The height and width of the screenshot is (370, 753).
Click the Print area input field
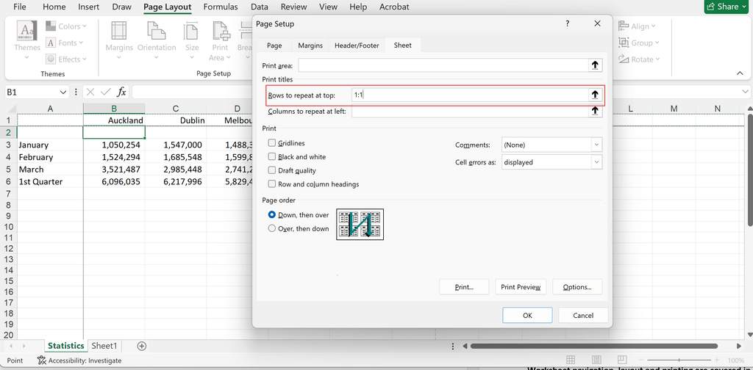443,65
